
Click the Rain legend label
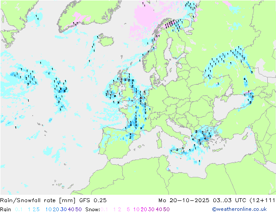point(6,210)
